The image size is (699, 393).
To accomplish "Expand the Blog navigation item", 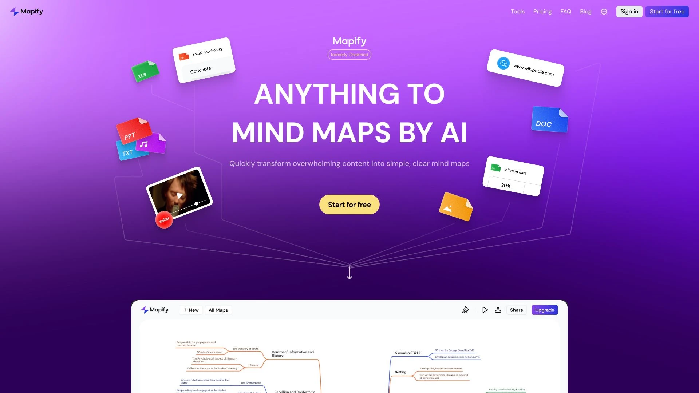I will [585, 12].
